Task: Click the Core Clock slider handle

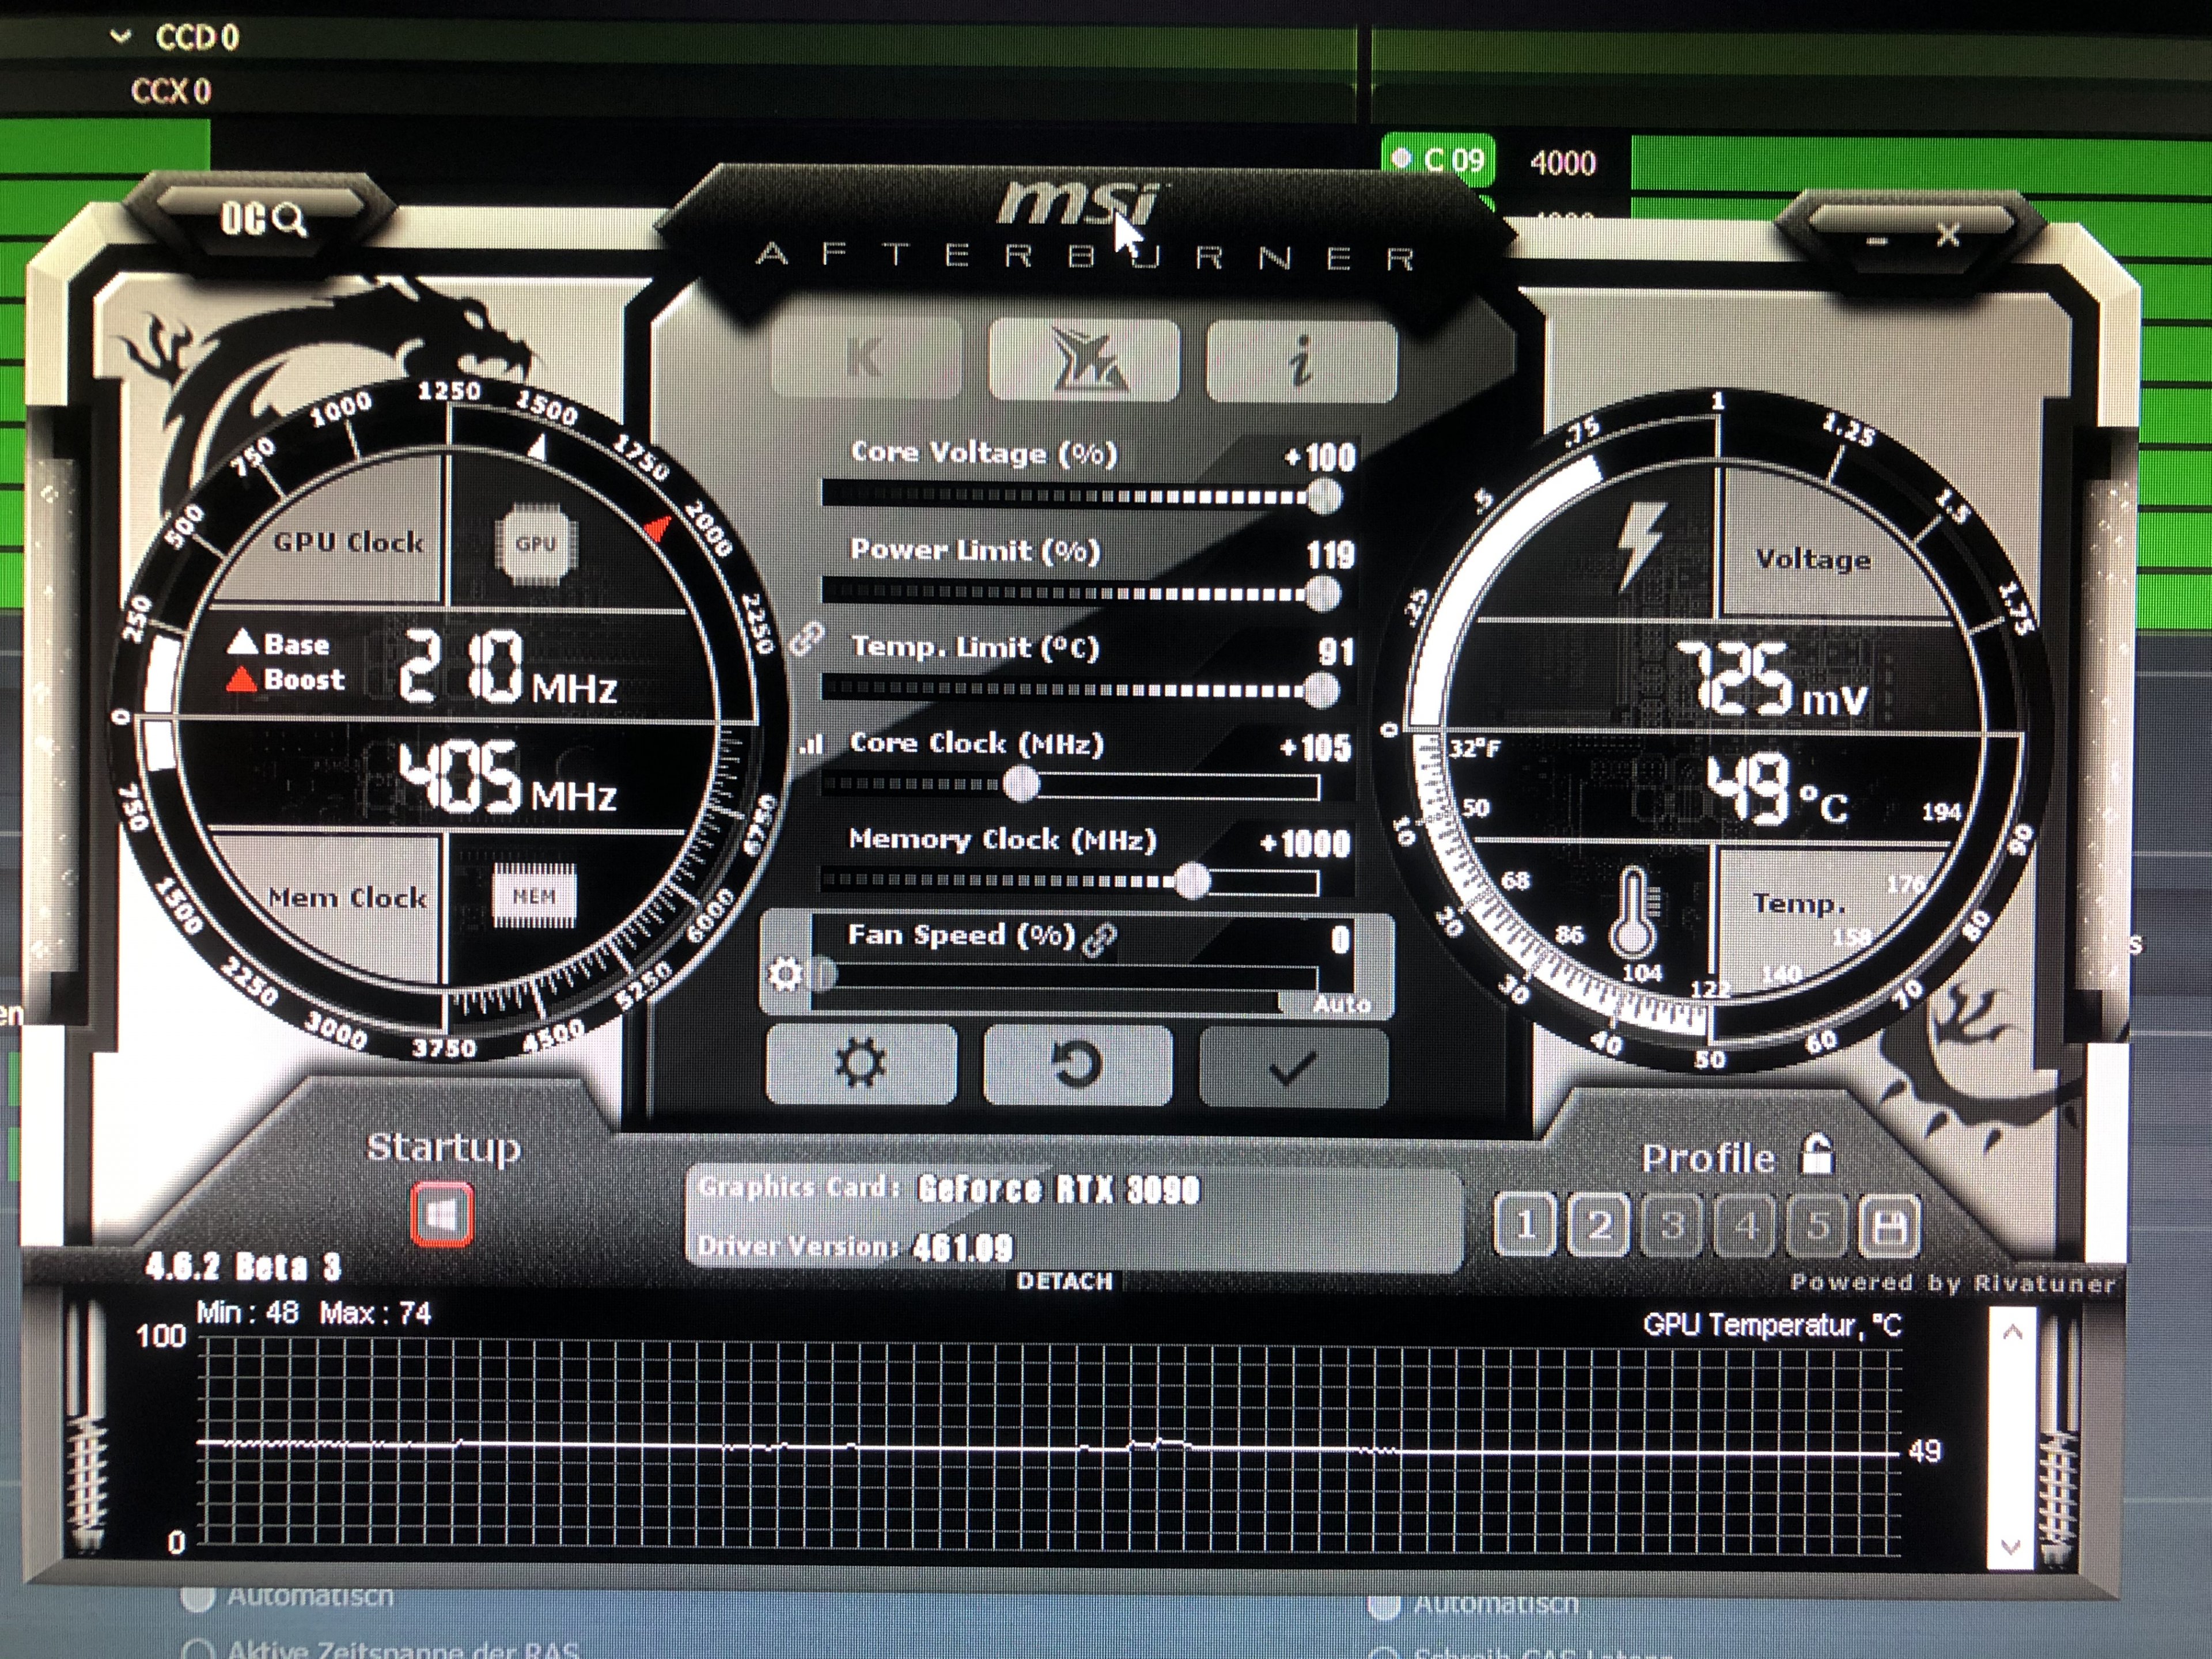Action: pyautogui.click(x=1020, y=785)
